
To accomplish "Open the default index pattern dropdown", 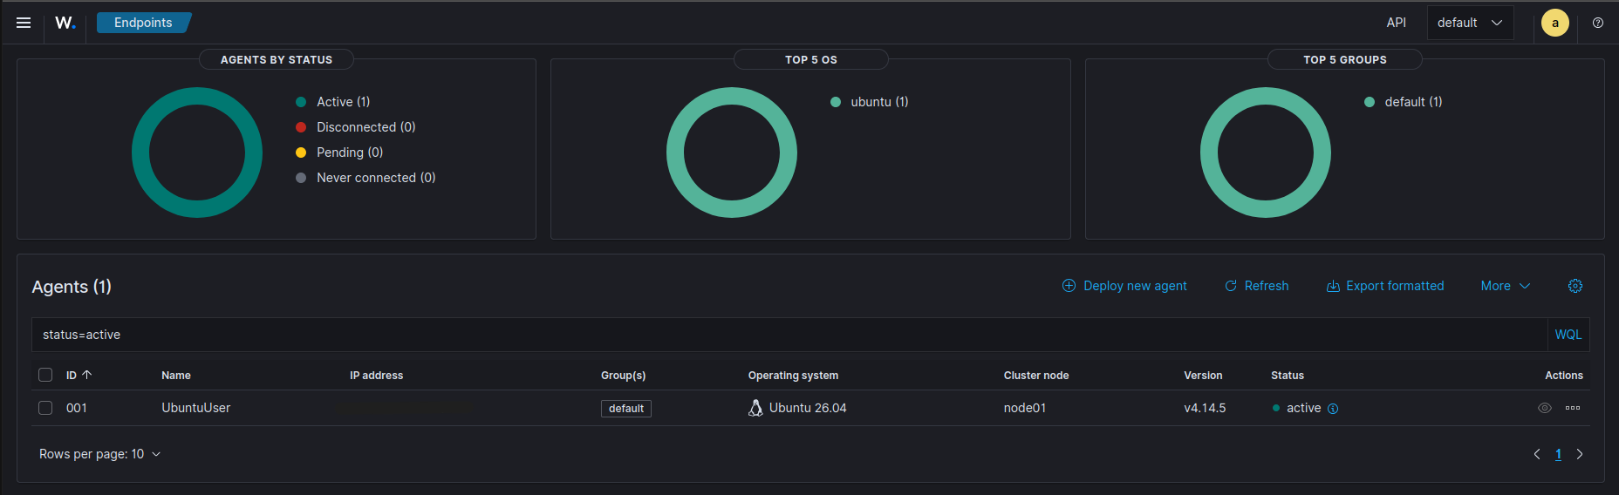I will click(x=1470, y=23).
